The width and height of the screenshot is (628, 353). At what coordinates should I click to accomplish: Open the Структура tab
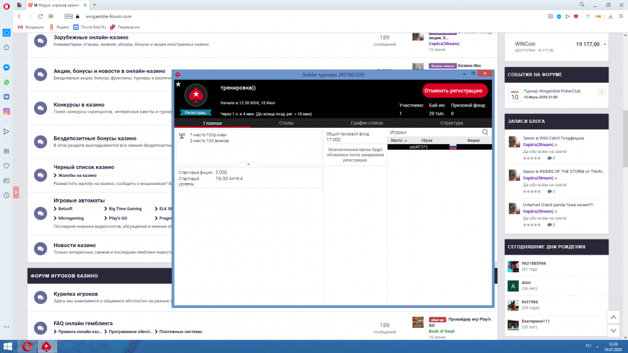(452, 124)
